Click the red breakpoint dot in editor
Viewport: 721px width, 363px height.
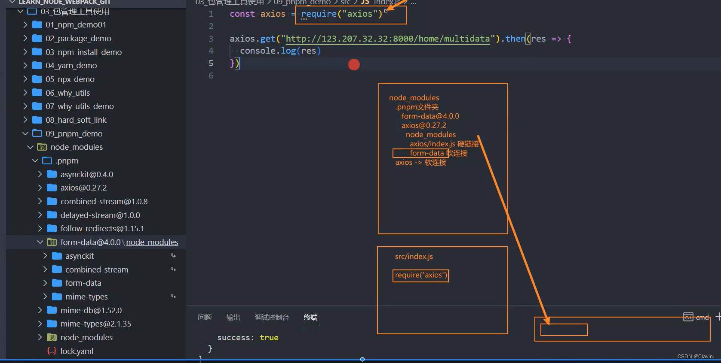click(354, 65)
